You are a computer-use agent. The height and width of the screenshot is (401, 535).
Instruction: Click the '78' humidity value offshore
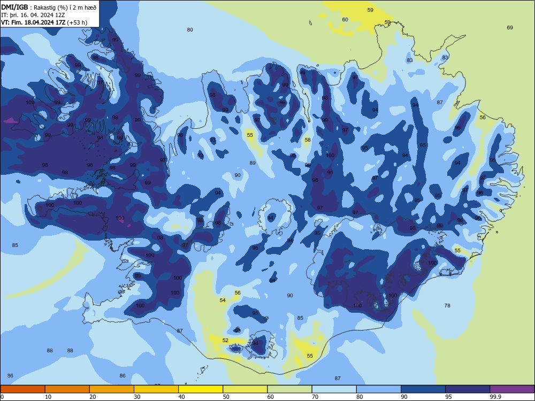[447, 305]
